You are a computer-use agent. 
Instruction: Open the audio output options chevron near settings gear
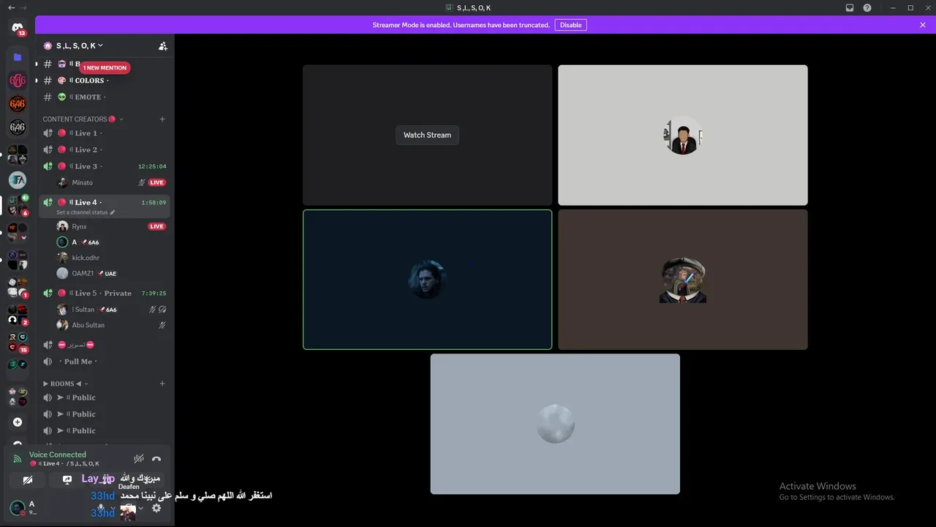(x=140, y=508)
